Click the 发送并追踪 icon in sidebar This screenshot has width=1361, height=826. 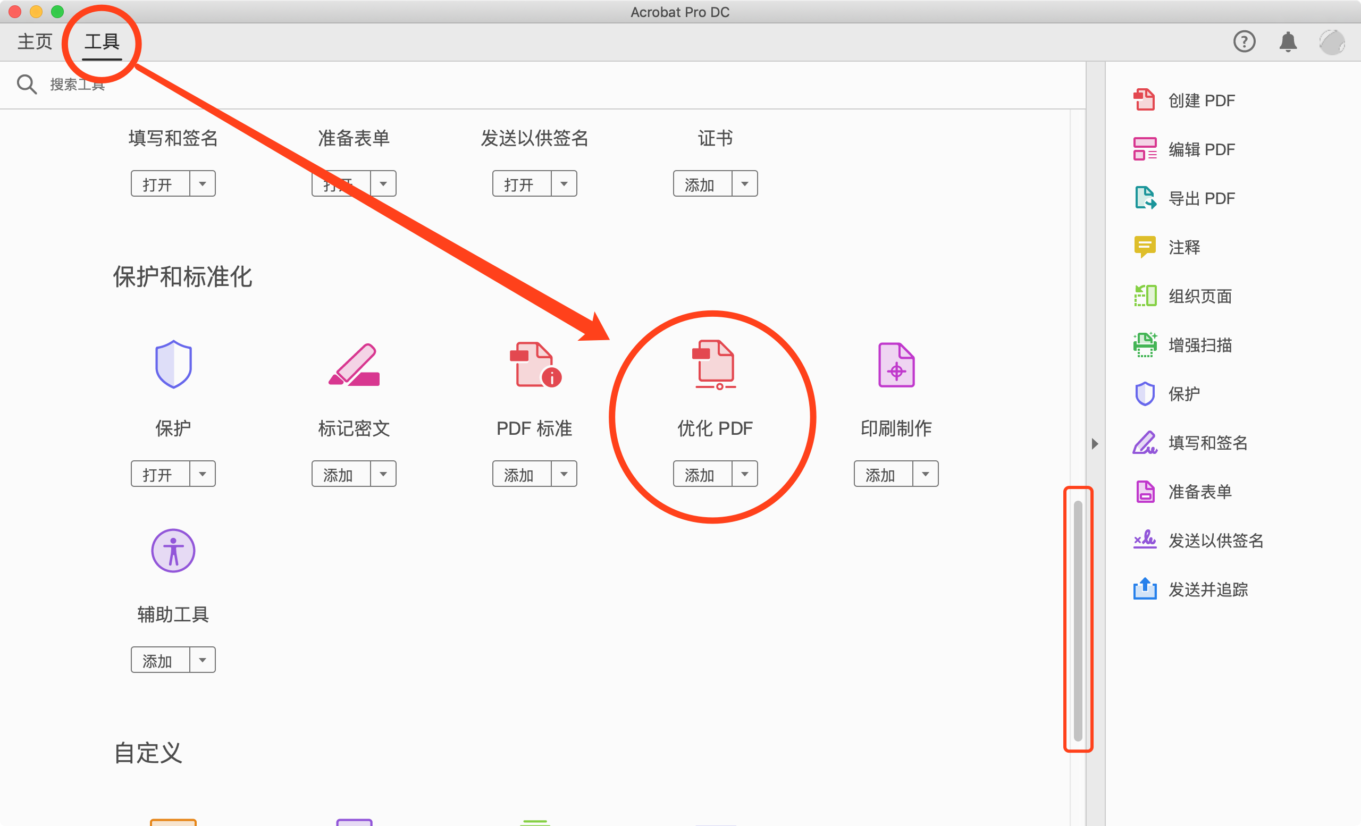tap(1145, 588)
